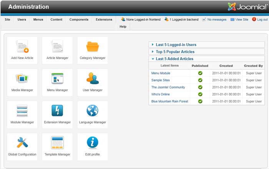Click the Created column header

(226, 66)
